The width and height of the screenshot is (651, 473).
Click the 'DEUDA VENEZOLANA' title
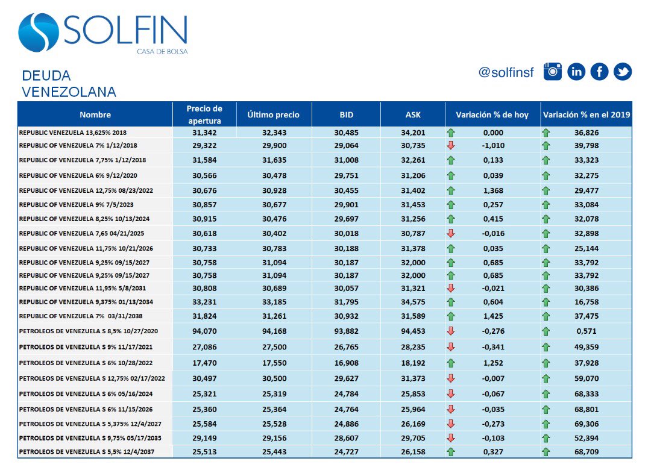point(69,84)
